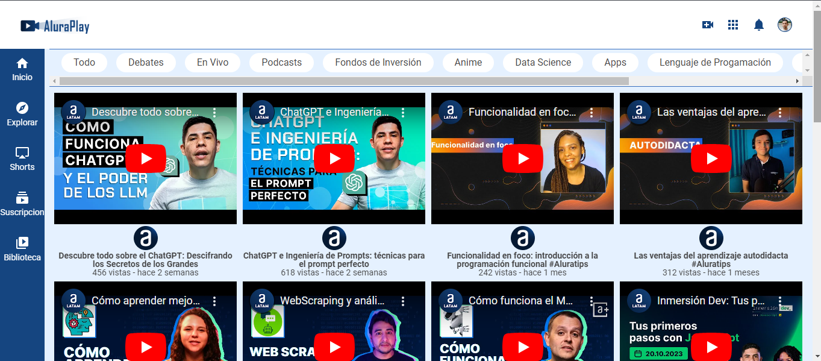The image size is (821, 361).
Task: Open more options on 'Descubre todo sobre' video
Action: click(x=214, y=113)
